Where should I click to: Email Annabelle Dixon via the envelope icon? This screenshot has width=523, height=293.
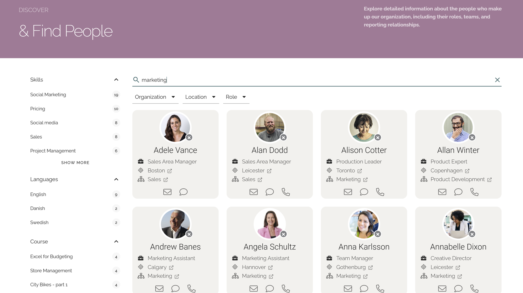tap(442, 289)
